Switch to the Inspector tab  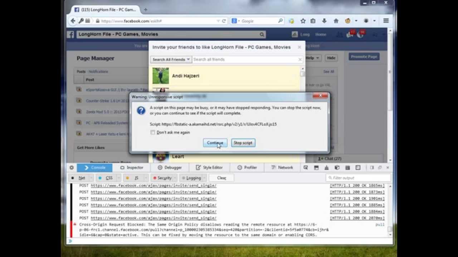coord(131,167)
